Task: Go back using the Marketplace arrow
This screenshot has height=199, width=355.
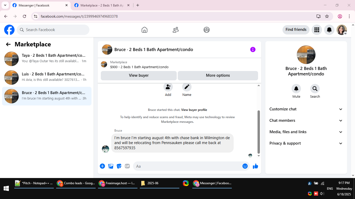Action: [x=8, y=44]
